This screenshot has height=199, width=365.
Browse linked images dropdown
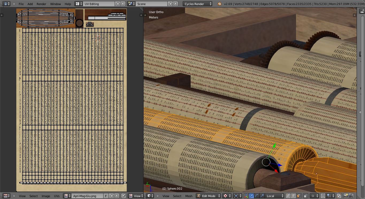(x=67, y=196)
